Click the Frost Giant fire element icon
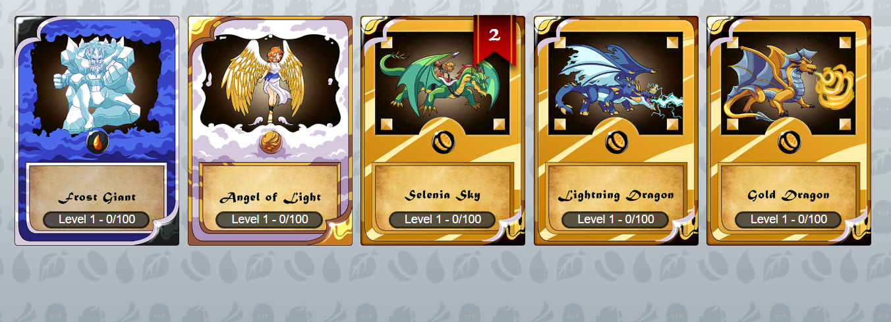891x322 pixels. point(97,142)
